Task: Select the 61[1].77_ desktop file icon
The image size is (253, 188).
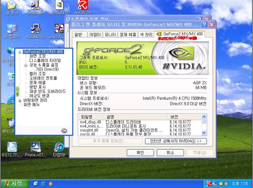Action: (12, 149)
